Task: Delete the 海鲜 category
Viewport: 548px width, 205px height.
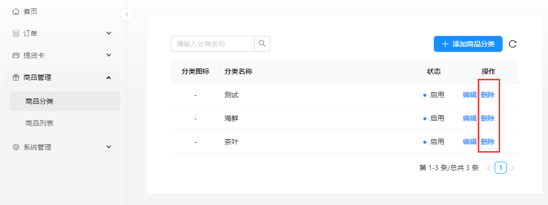Action: (488, 118)
